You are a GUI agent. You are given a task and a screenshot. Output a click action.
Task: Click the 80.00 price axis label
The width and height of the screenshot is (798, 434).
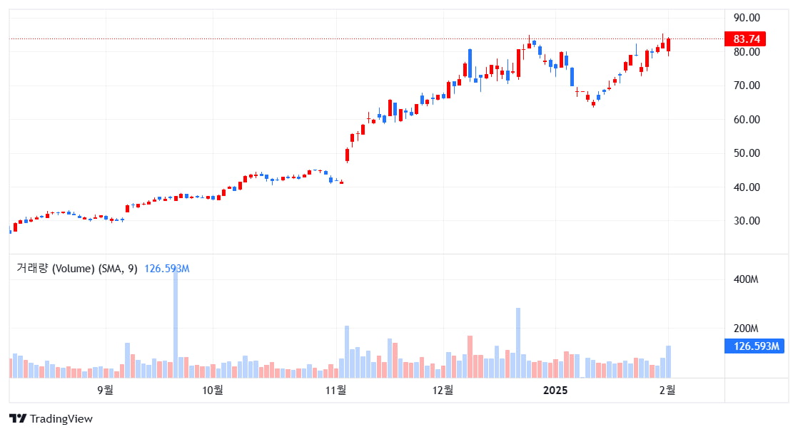[x=747, y=52]
